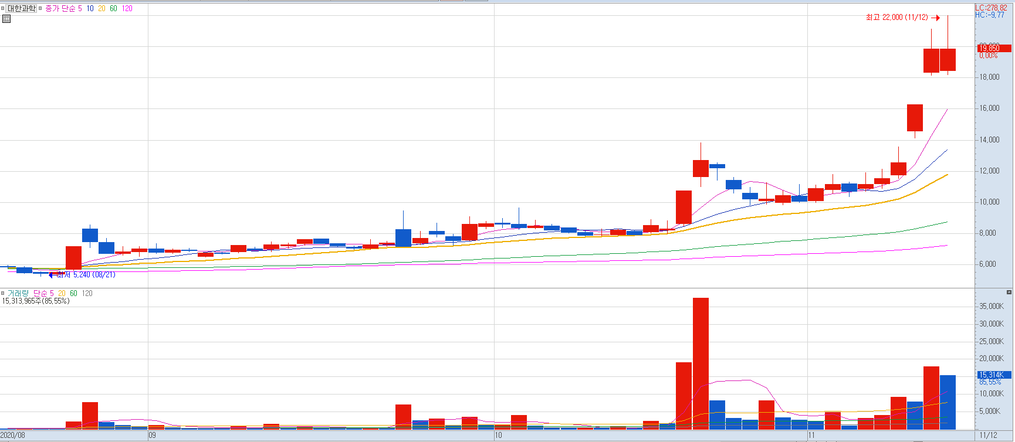Click the 14,000 price axis label
The height and width of the screenshot is (442, 1015).
click(989, 140)
